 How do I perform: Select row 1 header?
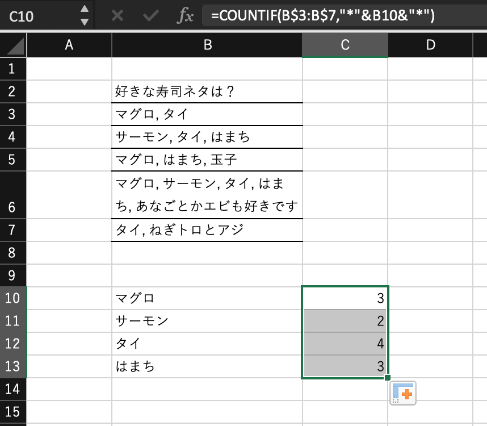coord(13,69)
